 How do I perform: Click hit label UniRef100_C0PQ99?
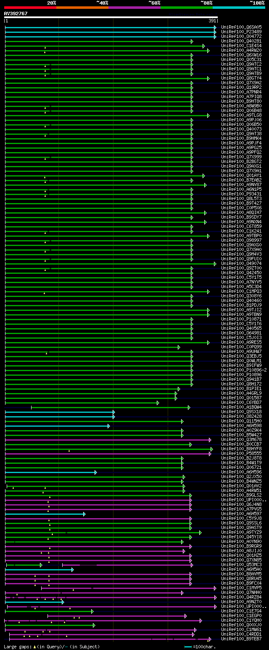coord(241,347)
